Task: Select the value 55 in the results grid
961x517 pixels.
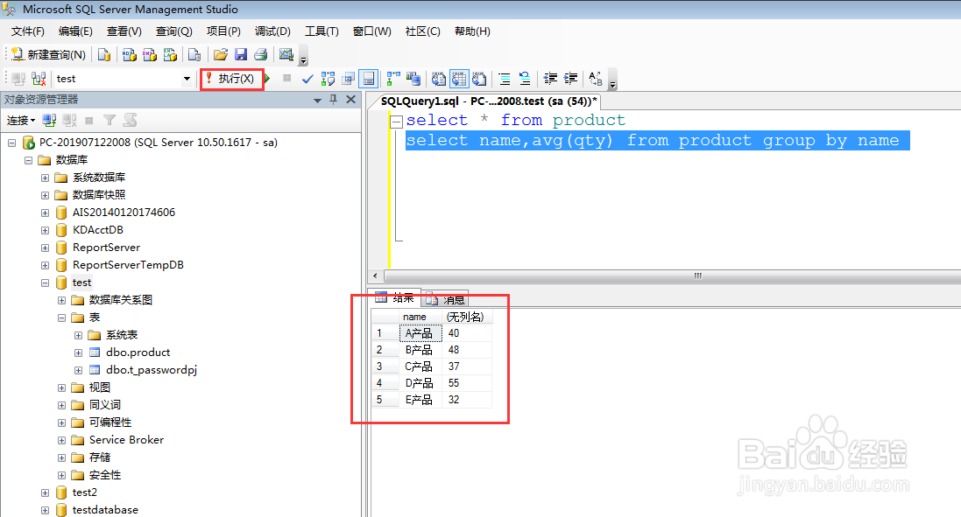Action: [454, 383]
